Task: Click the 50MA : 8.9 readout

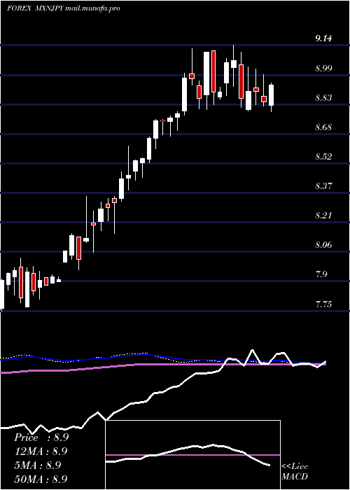Action: (41, 479)
